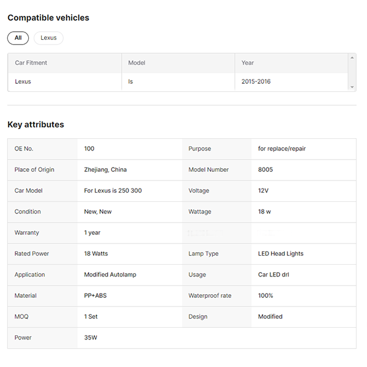Click the 'PP+ABS' material value
The width and height of the screenshot is (367, 367).
95,295
